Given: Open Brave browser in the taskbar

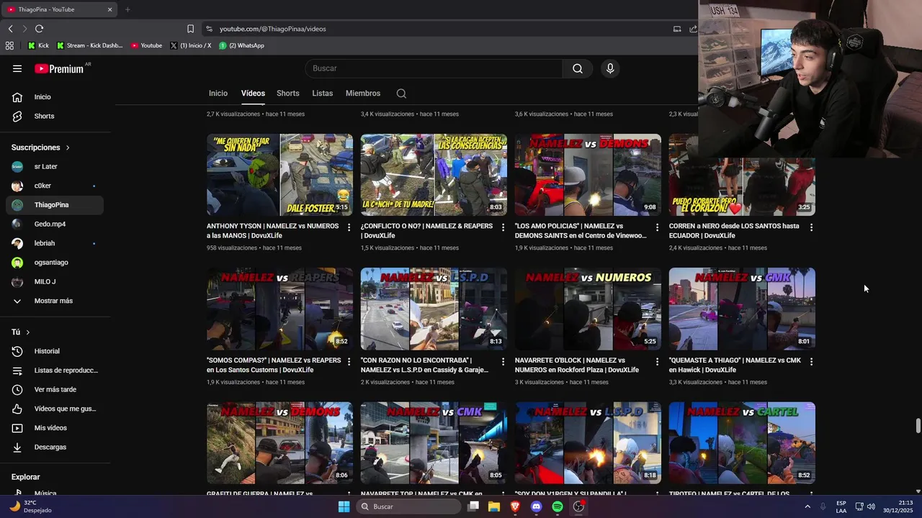Looking at the screenshot, I should [515, 506].
